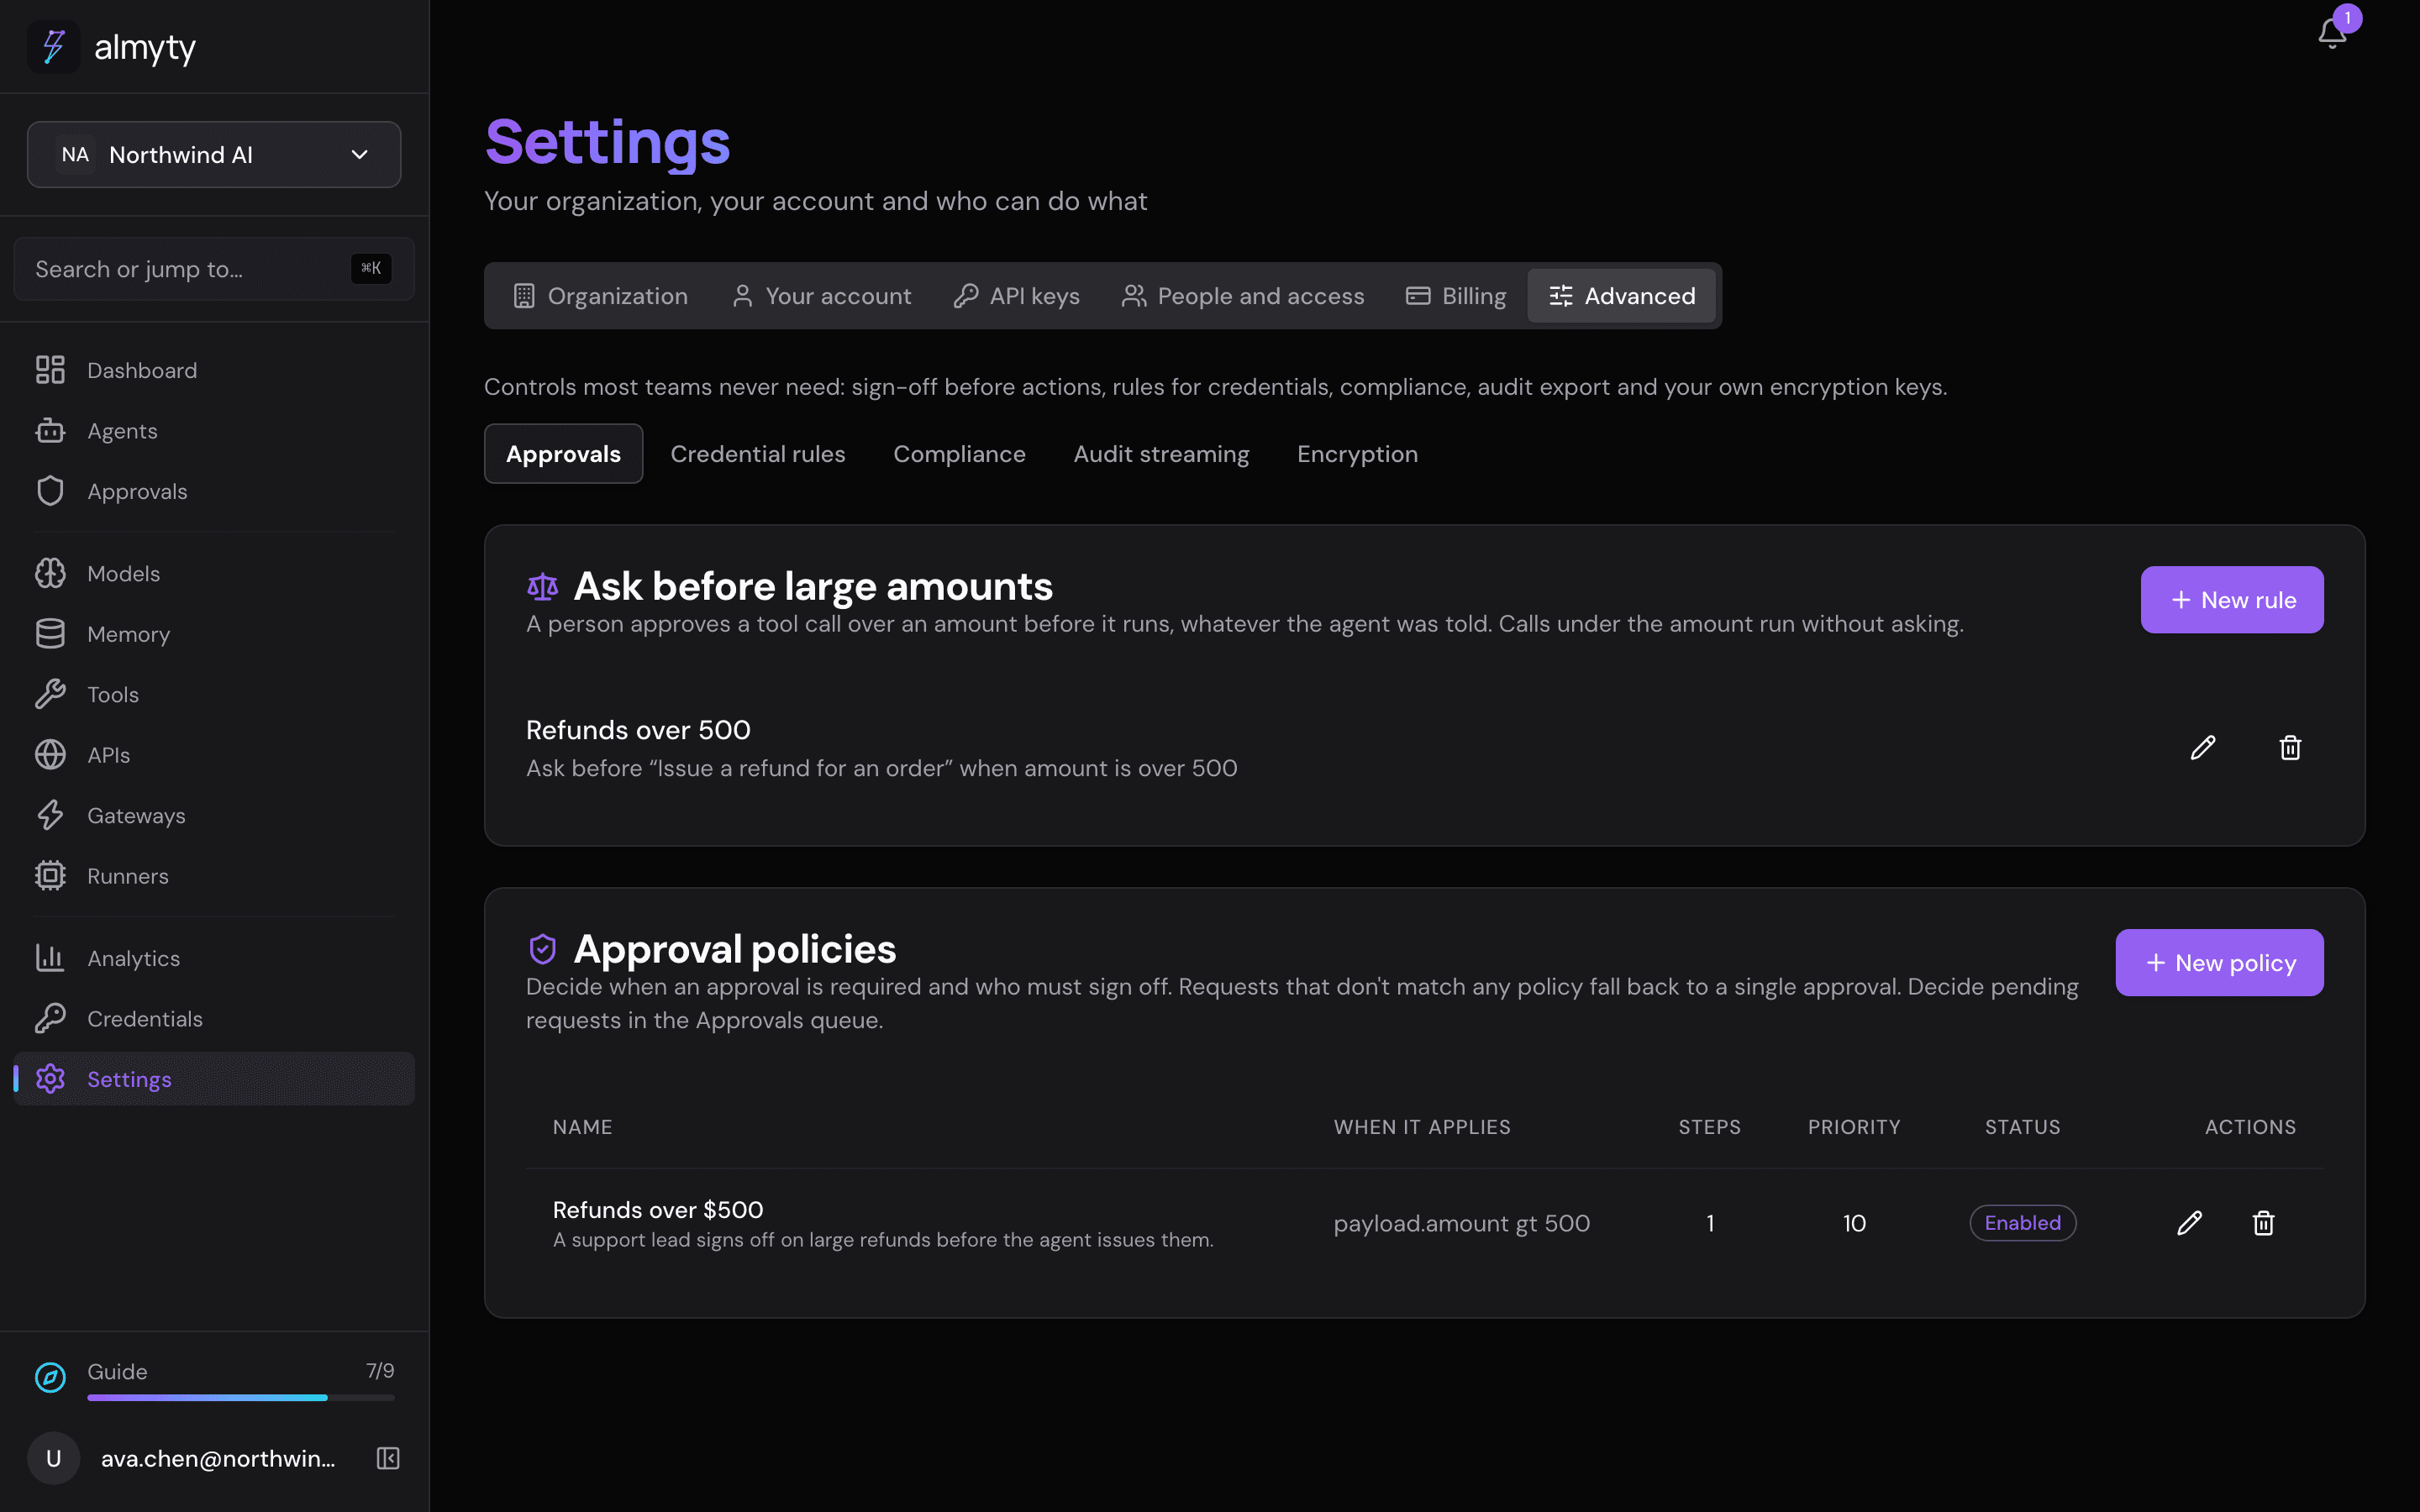The image size is (2420, 1512).
Task: Switch to the Your account tab
Action: (821, 296)
